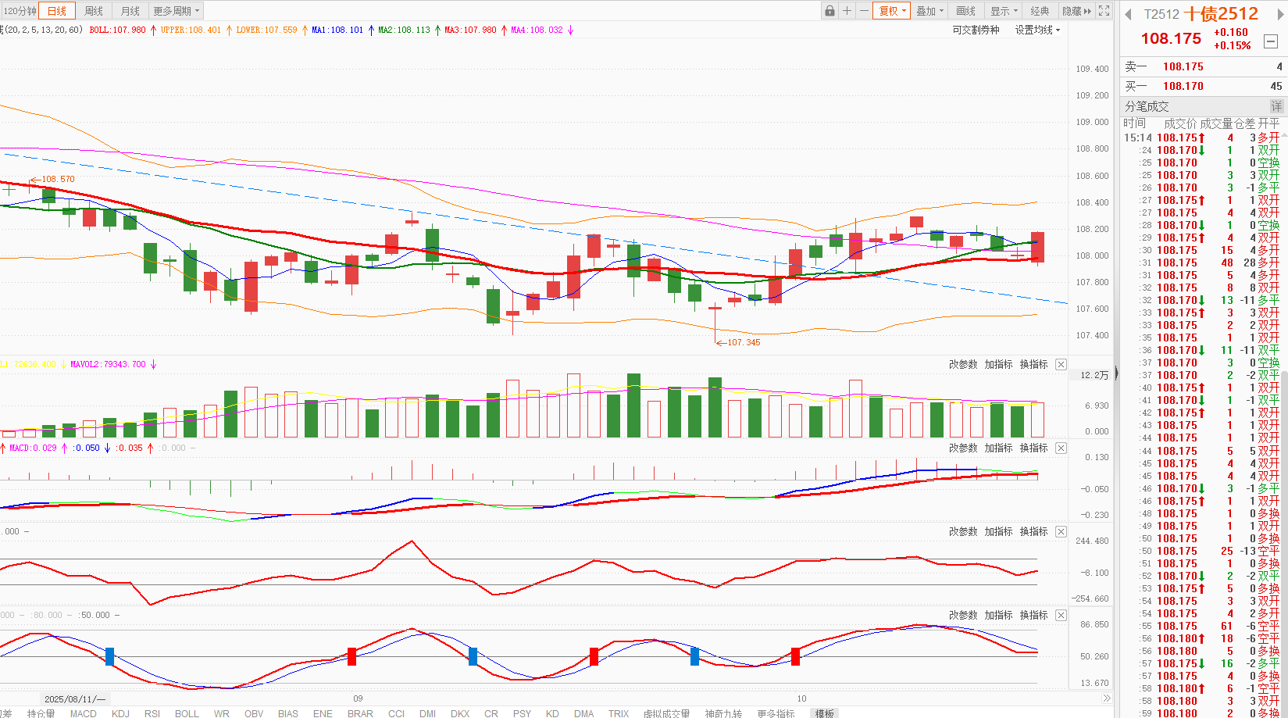Select the BRAR indicator tab
The height and width of the screenshot is (718, 1288).
360,713
